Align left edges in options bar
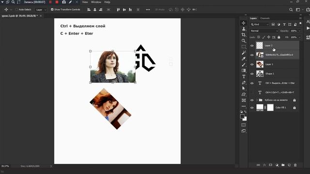The height and width of the screenshot is (174, 310). [89, 10]
